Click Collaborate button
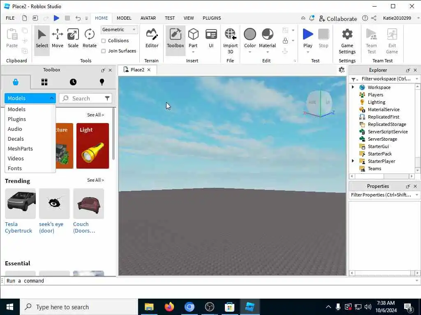This screenshot has height=315, width=421. 338,19
